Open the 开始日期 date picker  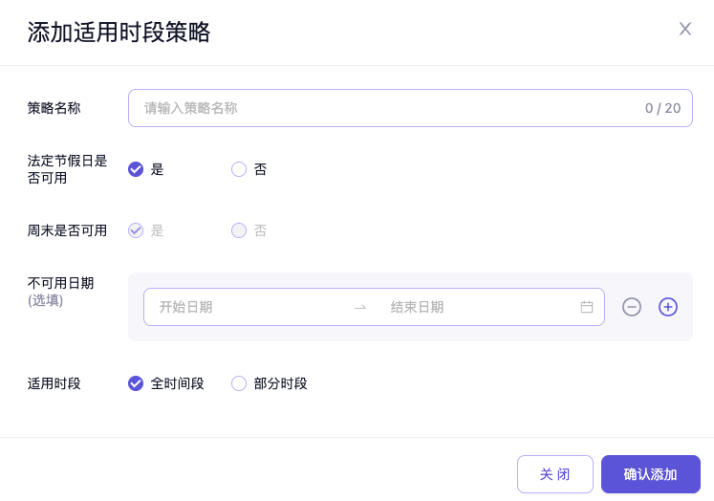click(x=239, y=307)
